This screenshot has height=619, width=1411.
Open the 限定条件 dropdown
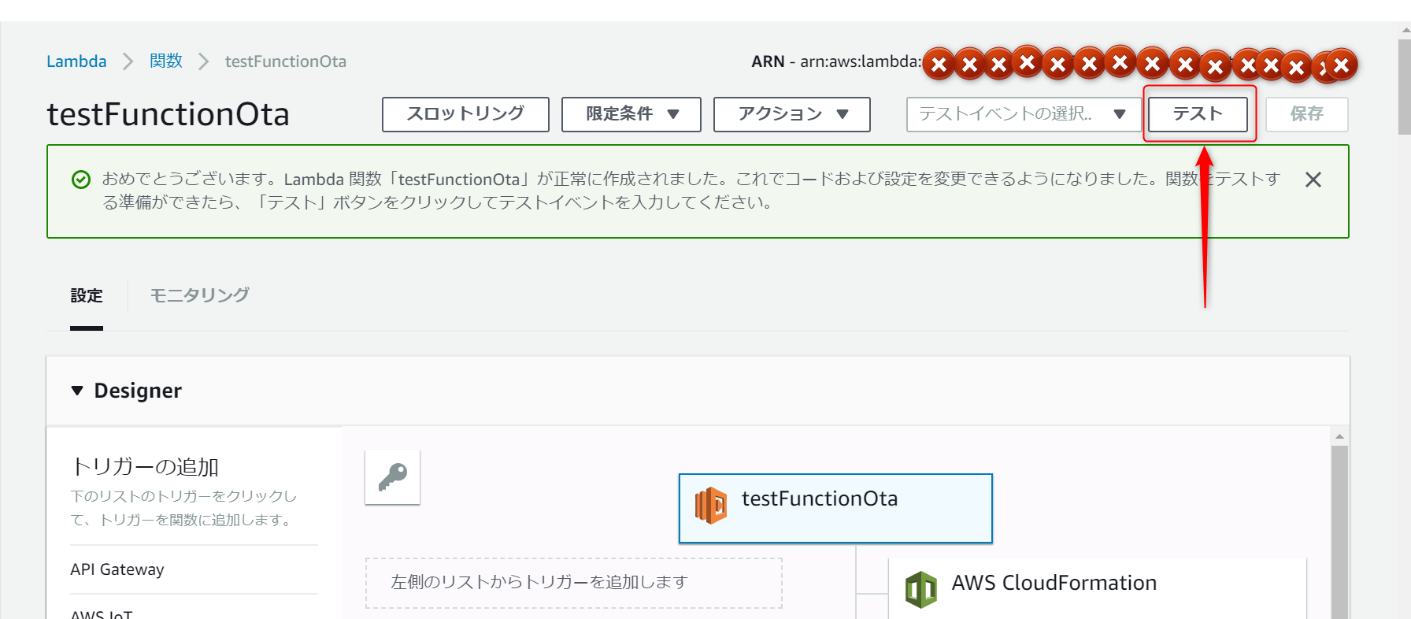tap(631, 114)
